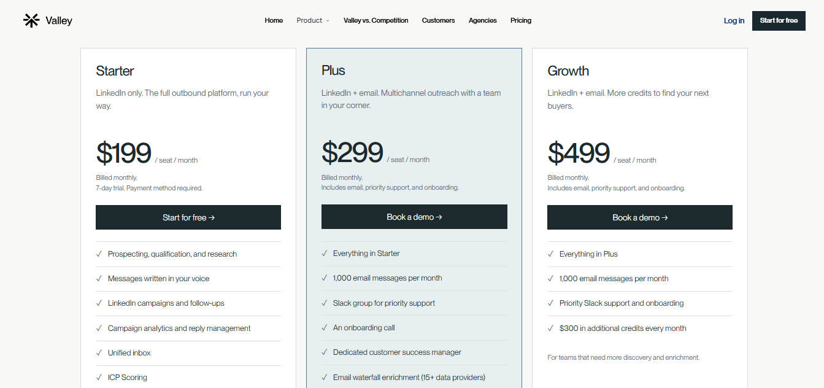Click checkmark beside $300 in additional credits

coord(550,328)
